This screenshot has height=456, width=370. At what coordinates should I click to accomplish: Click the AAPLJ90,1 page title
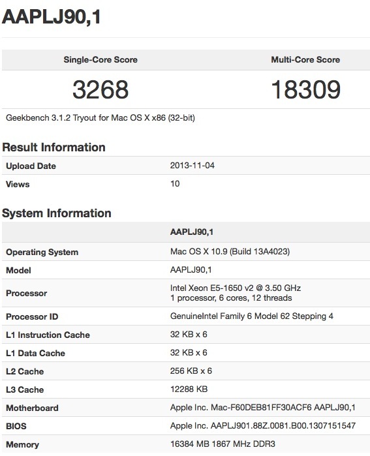[52, 16]
